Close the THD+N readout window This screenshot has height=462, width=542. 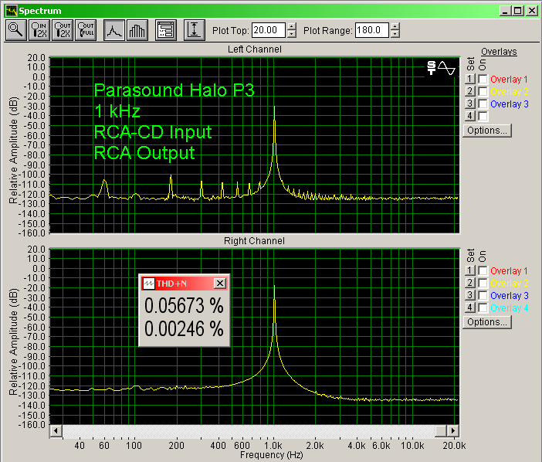[219, 284]
